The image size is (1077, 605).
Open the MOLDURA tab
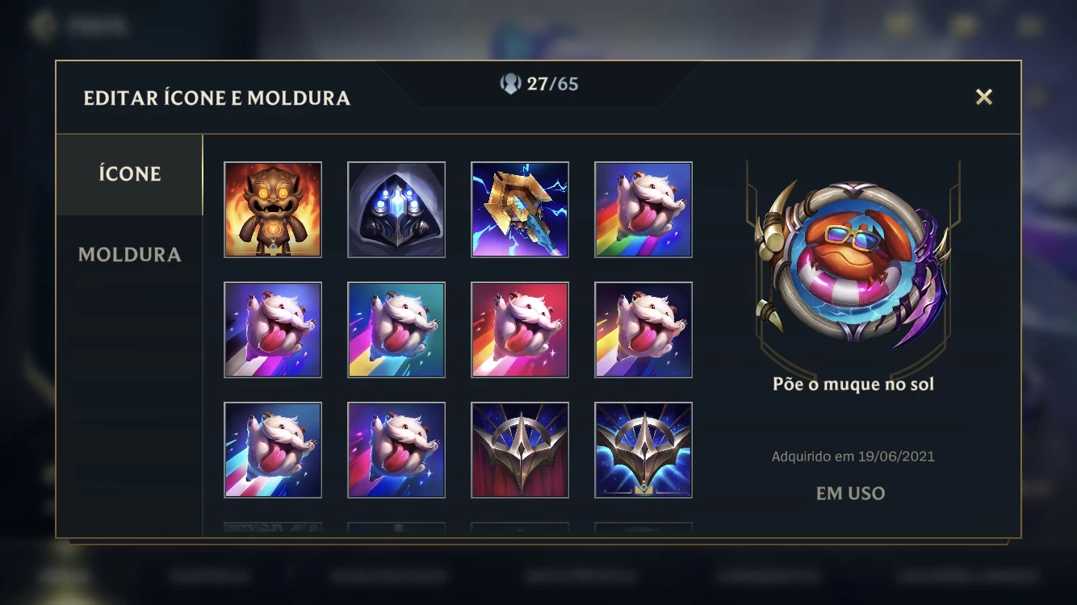[x=129, y=255]
